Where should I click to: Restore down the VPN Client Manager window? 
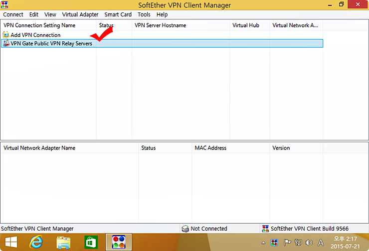tap(341, 4)
